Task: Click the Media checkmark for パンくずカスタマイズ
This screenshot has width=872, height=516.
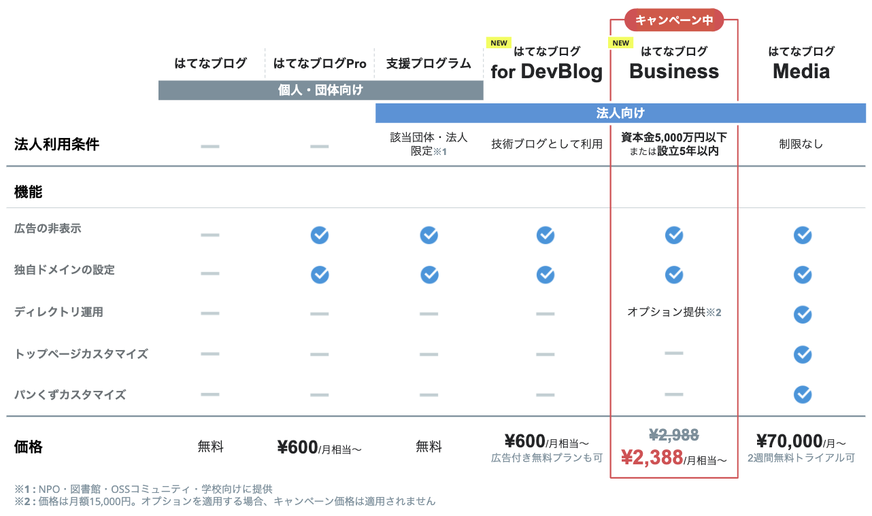Action: pyautogui.click(x=803, y=394)
